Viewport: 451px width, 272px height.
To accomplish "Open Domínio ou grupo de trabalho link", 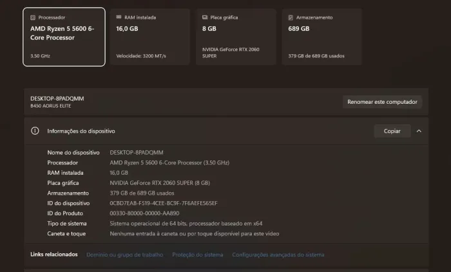I will point(125,255).
